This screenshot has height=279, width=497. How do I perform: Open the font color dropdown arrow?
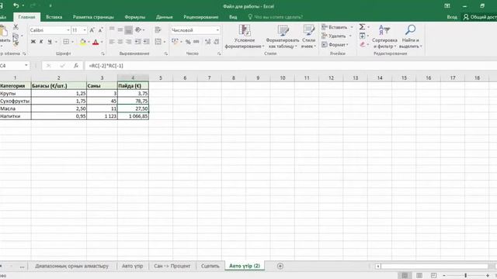tap(102, 42)
